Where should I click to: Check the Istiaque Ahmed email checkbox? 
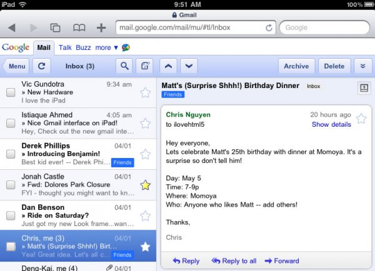[x=11, y=123]
